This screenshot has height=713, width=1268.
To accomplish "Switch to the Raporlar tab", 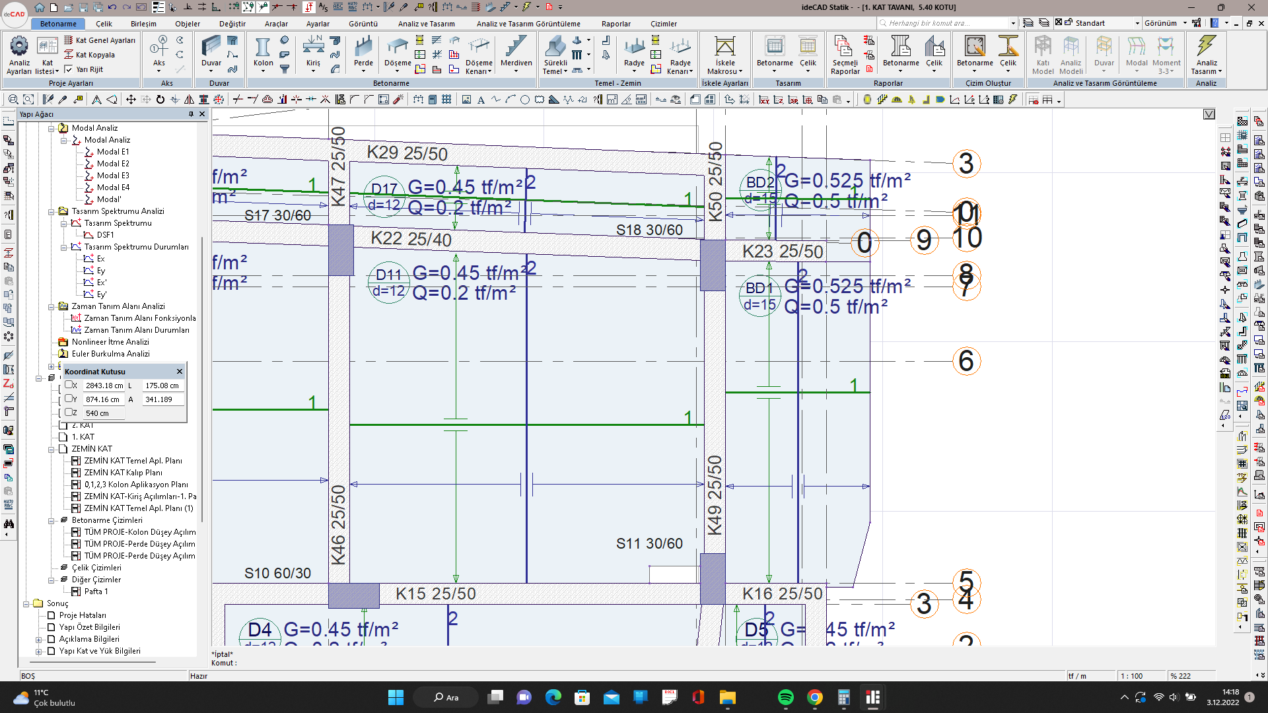I will click(x=616, y=24).
